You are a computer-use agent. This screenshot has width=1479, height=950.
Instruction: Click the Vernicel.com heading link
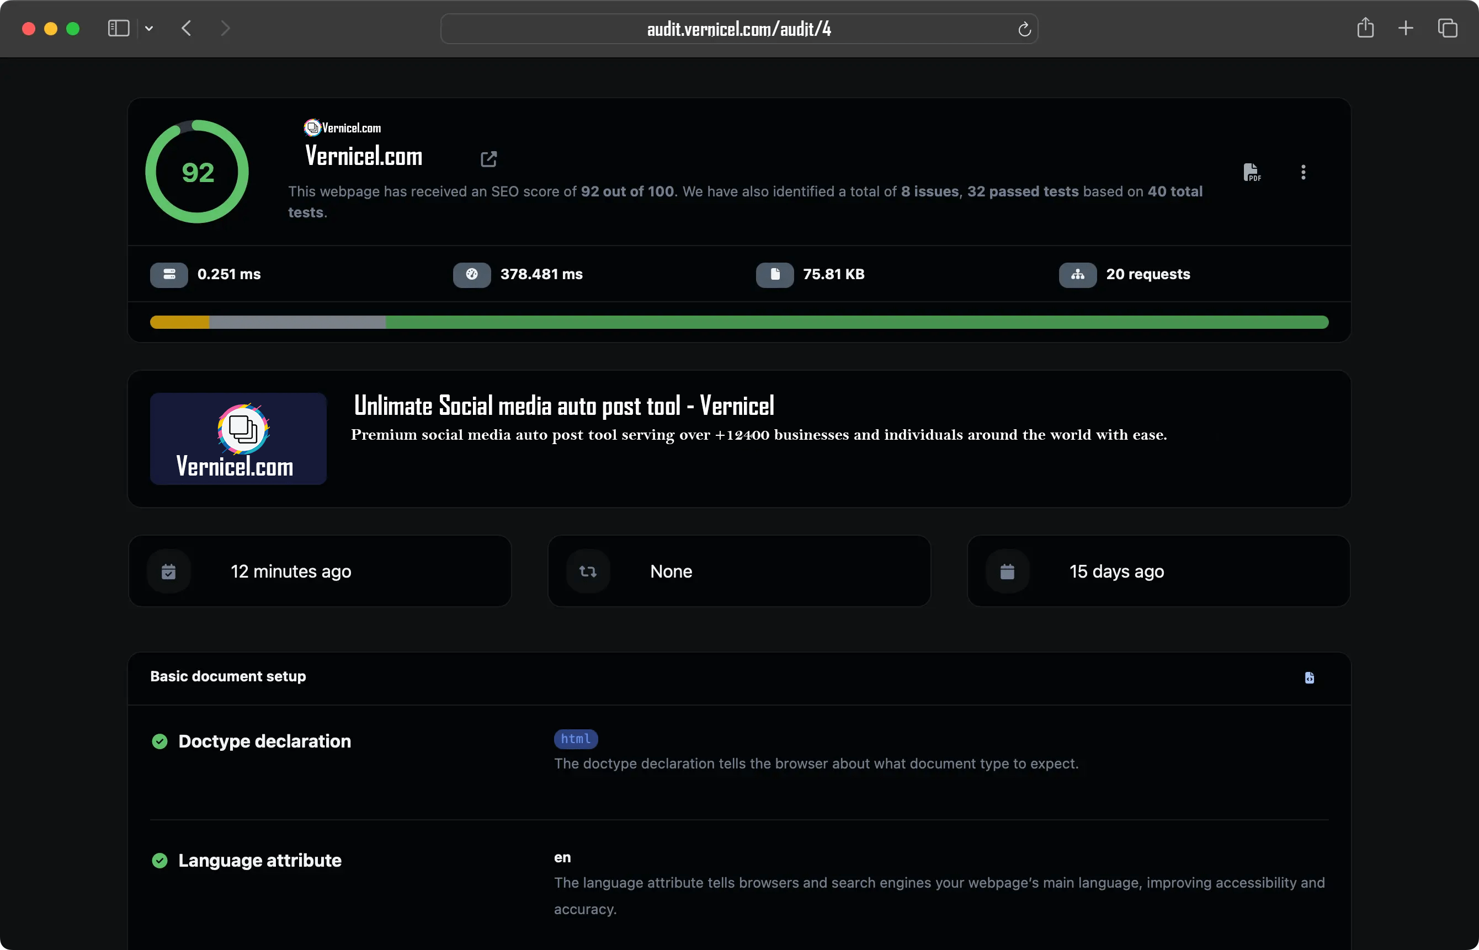point(364,156)
